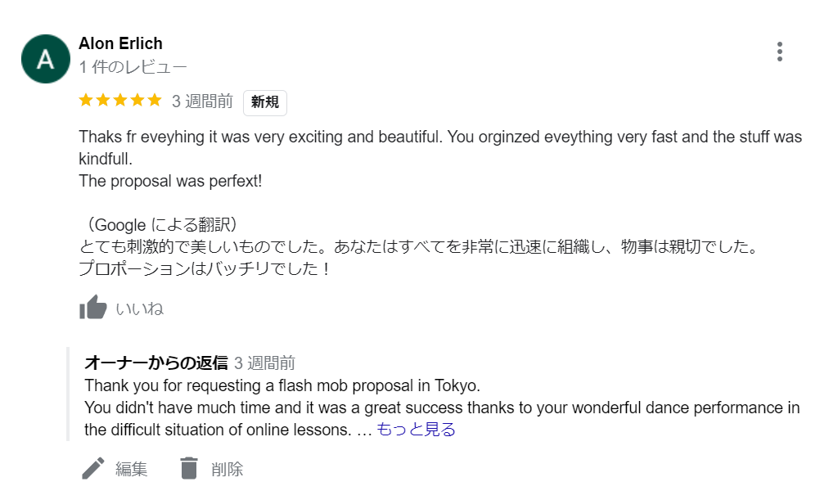Click the first yellow rating star

(86, 100)
